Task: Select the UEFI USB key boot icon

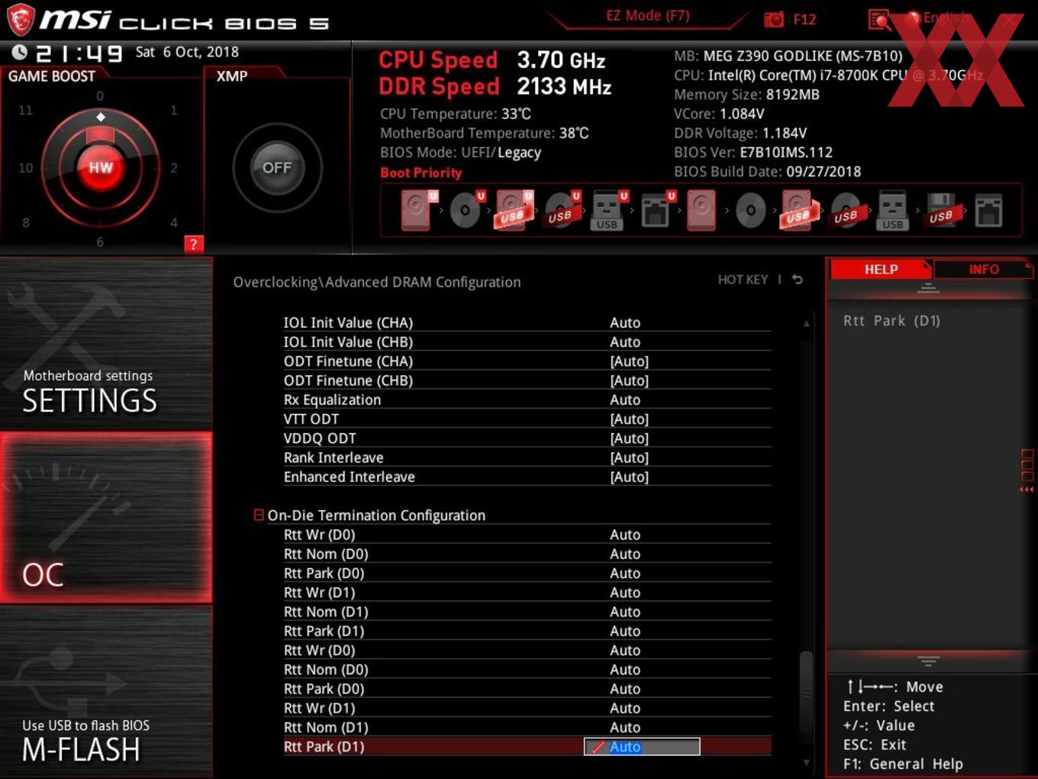Action: pos(609,210)
